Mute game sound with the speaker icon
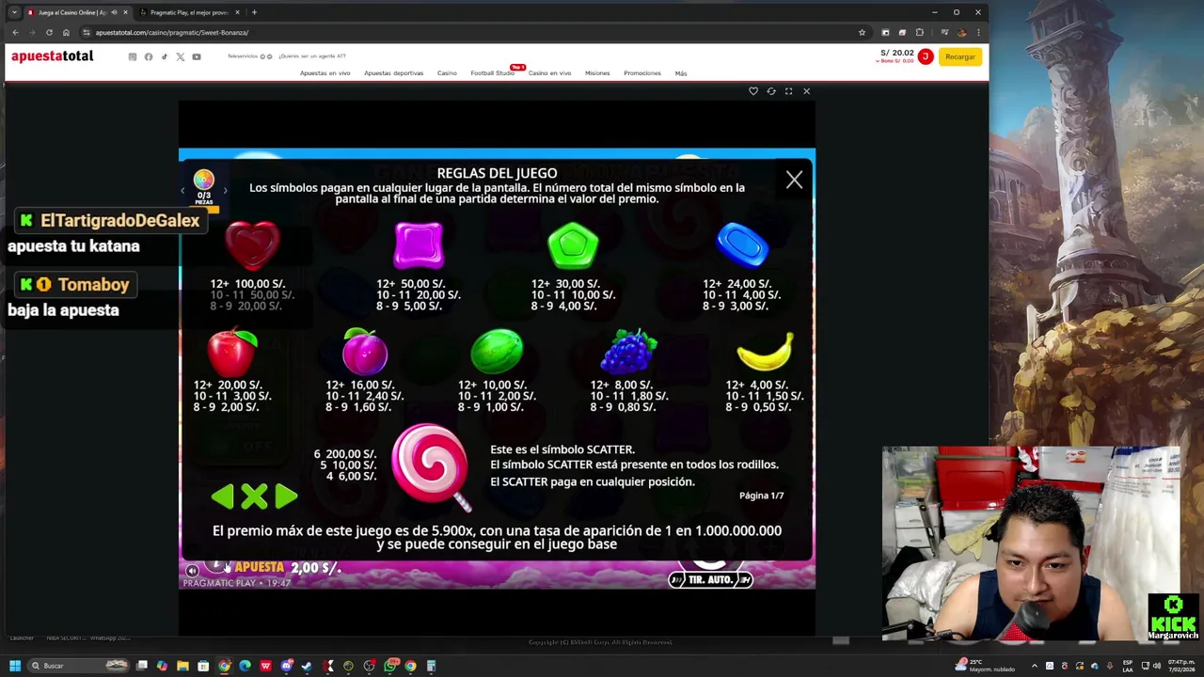Viewport: 1204px width, 677px height. tap(192, 571)
